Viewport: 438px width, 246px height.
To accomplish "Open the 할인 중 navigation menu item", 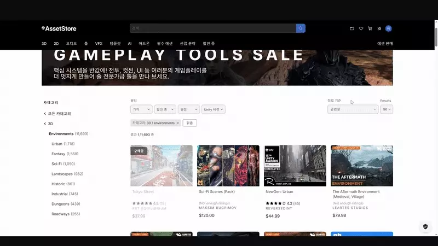I will [x=209, y=44].
